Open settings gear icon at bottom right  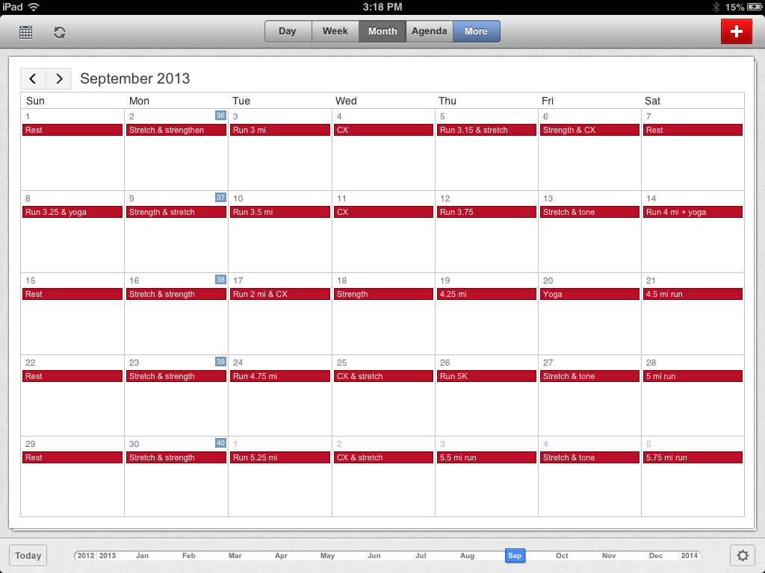tap(742, 555)
